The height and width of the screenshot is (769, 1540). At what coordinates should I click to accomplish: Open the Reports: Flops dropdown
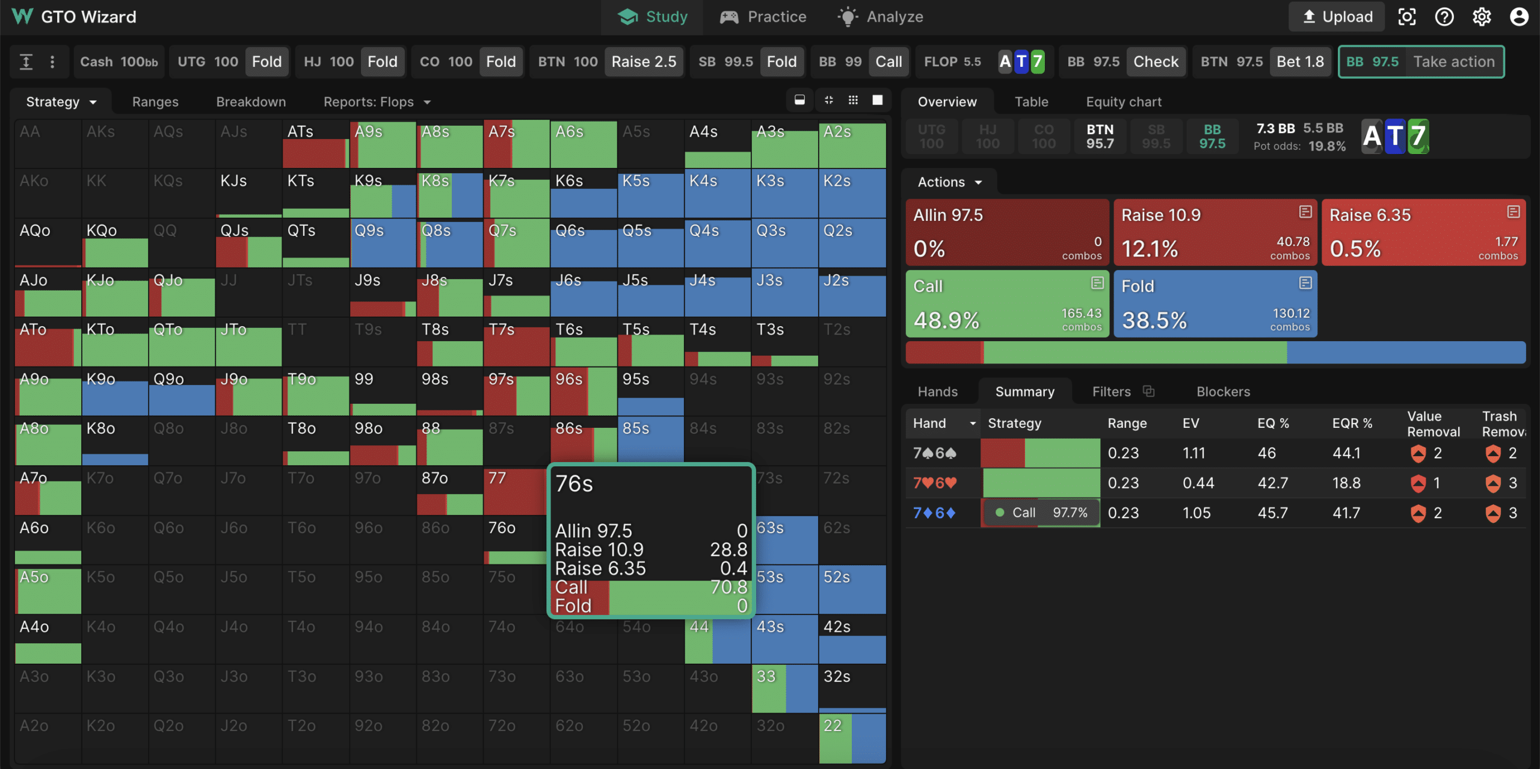point(377,102)
